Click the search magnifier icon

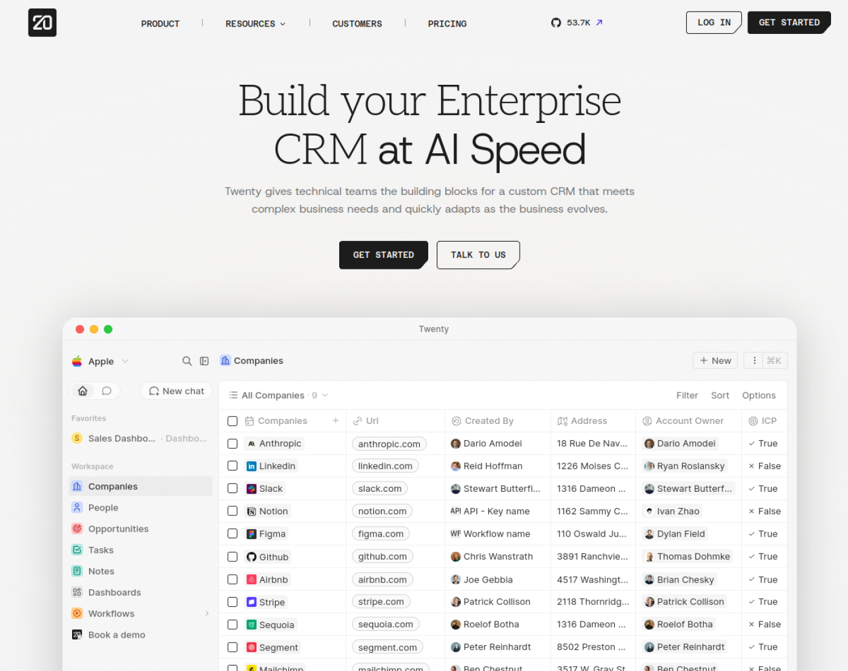[x=187, y=361]
